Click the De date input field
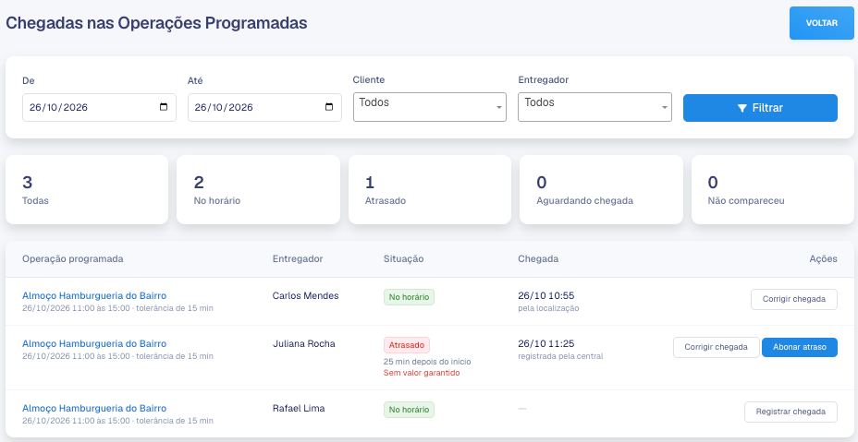Screen dimensions: 858x442 [x=99, y=107]
